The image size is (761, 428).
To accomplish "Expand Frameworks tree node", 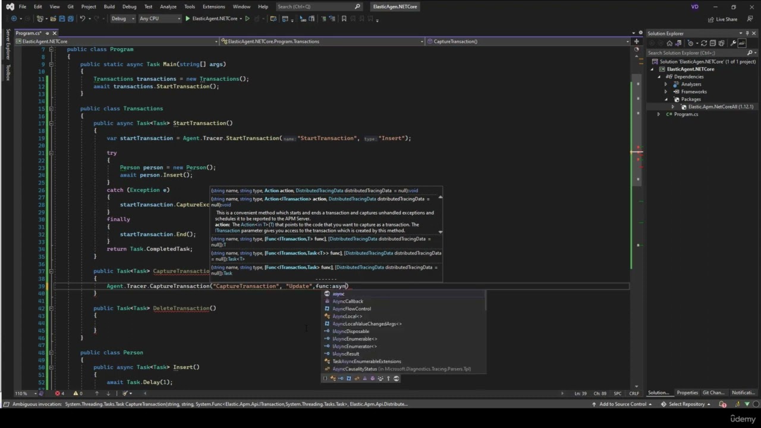I will point(666,92).
